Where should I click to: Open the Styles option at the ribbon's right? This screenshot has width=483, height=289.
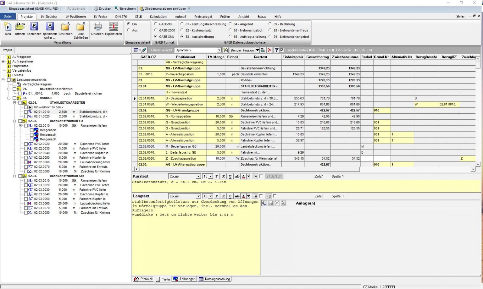[x=461, y=16]
